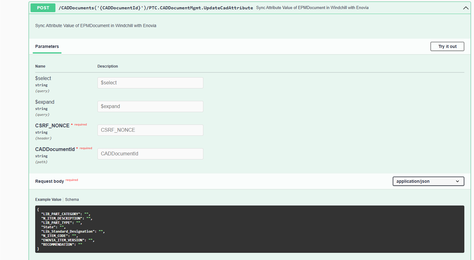Image resolution: width=474 pixels, height=260 pixels.
Task: Switch to the Schema view
Action: 72,199
